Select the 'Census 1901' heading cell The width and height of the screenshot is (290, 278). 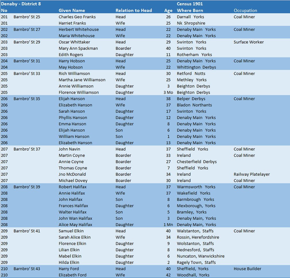click(x=190, y=4)
